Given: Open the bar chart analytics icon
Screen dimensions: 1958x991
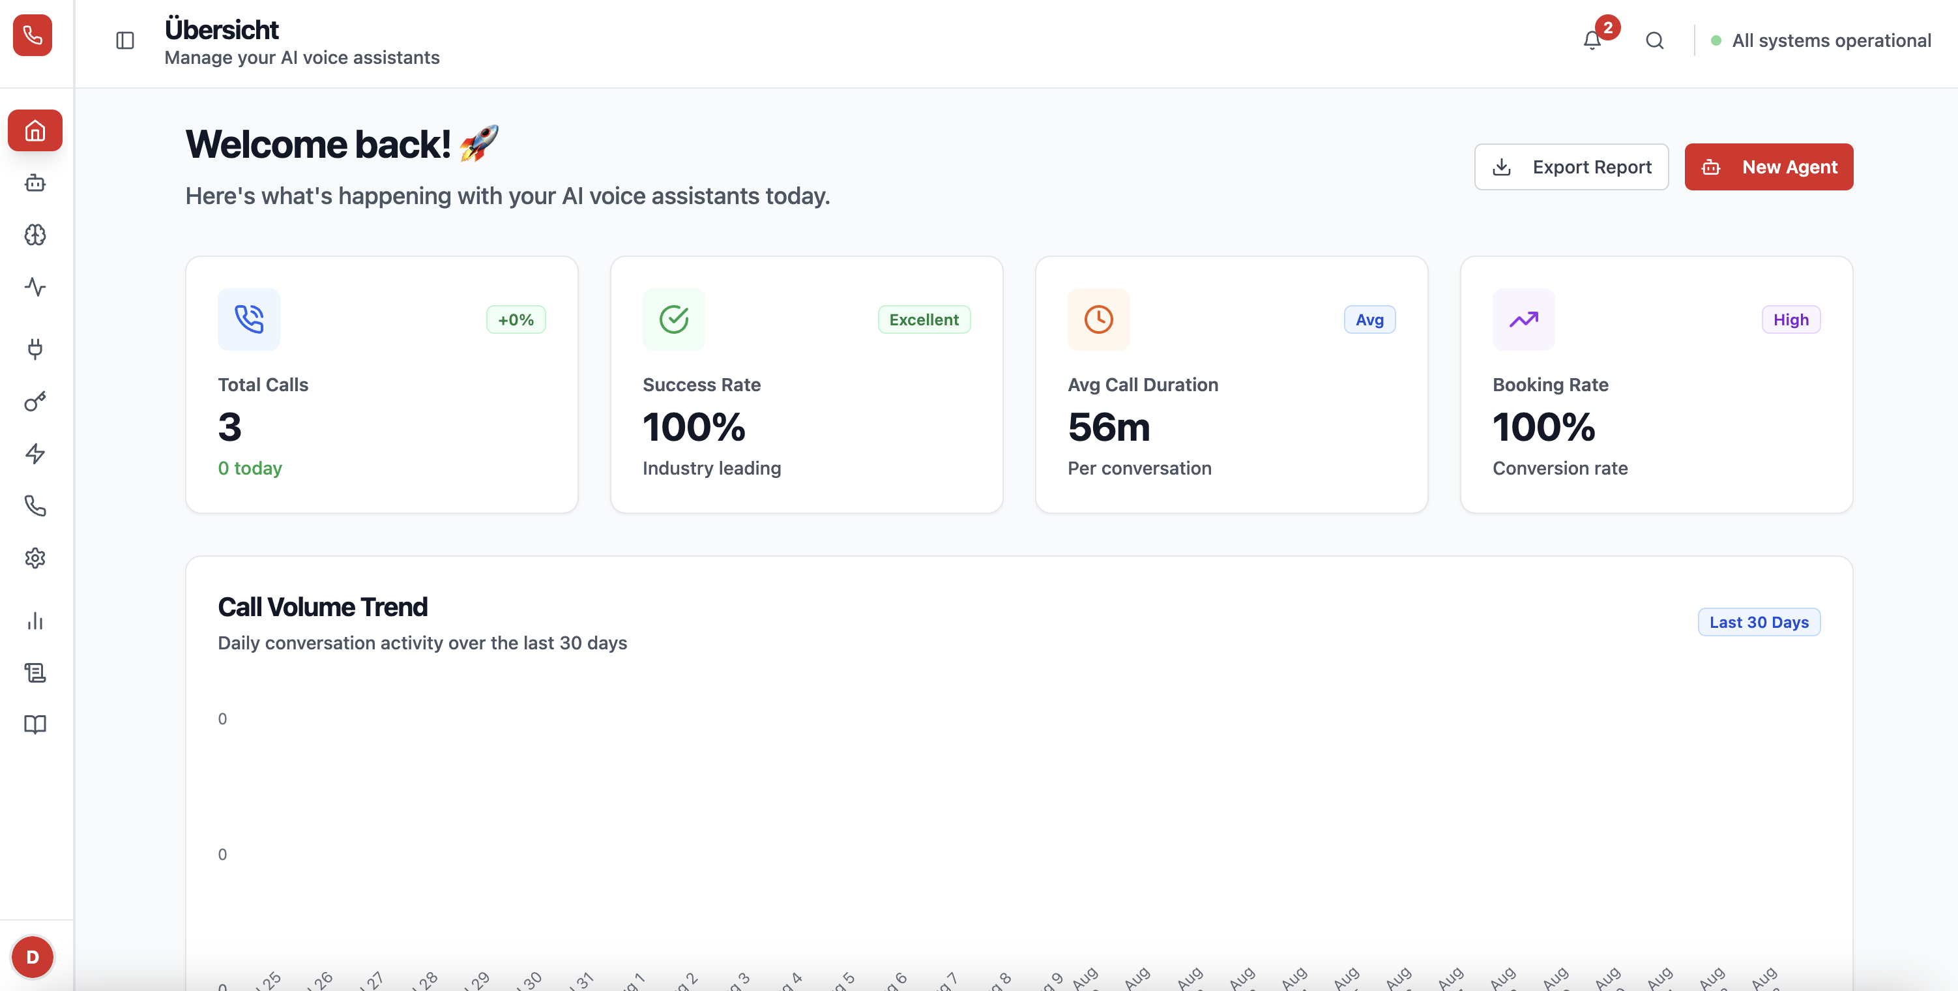Looking at the screenshot, I should pos(35,621).
